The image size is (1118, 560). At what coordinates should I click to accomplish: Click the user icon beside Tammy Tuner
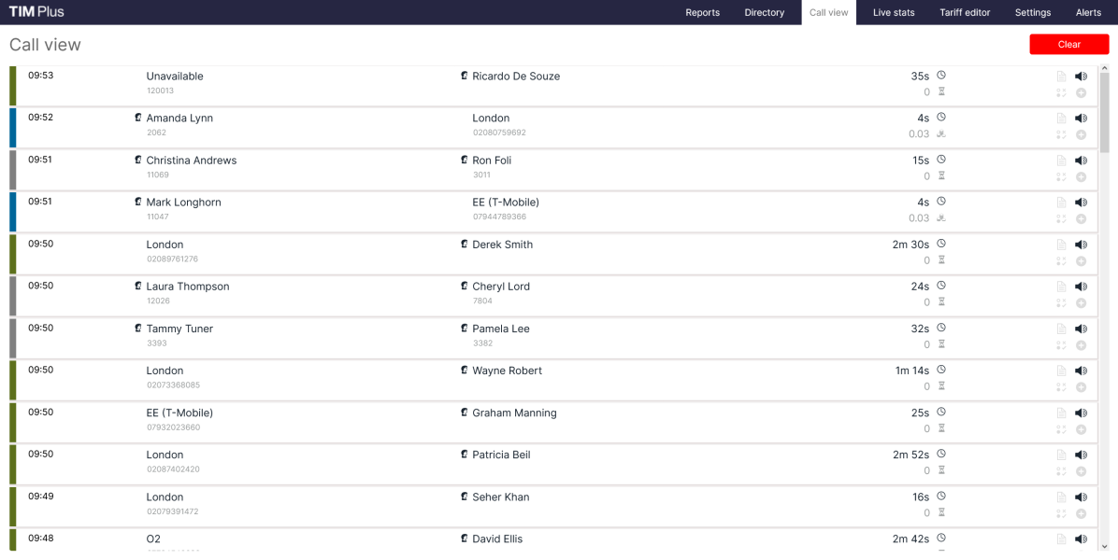click(138, 329)
